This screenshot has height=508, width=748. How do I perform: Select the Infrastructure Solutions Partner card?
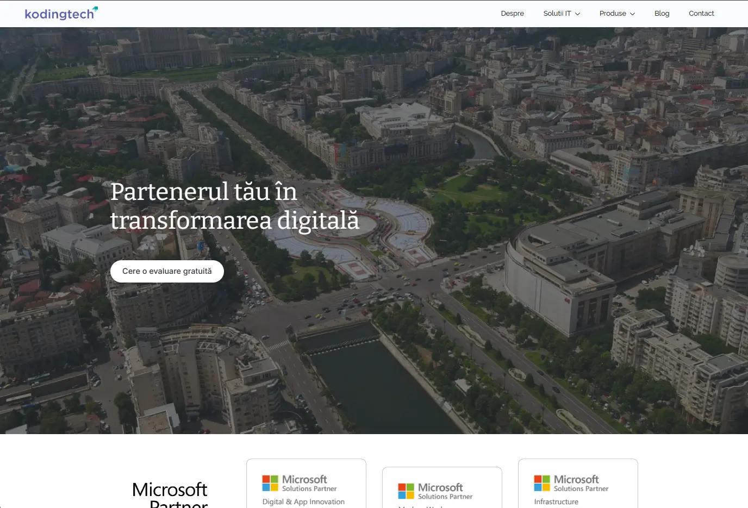(x=578, y=484)
